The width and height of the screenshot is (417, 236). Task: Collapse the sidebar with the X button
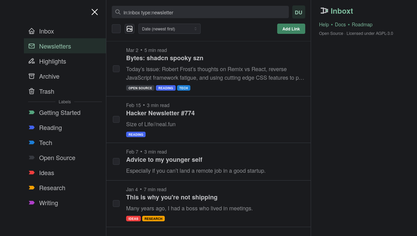95,12
